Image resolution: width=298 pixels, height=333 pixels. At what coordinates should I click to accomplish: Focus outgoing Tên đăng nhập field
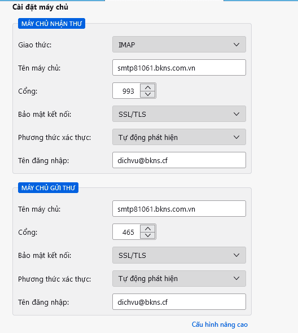coord(179,301)
